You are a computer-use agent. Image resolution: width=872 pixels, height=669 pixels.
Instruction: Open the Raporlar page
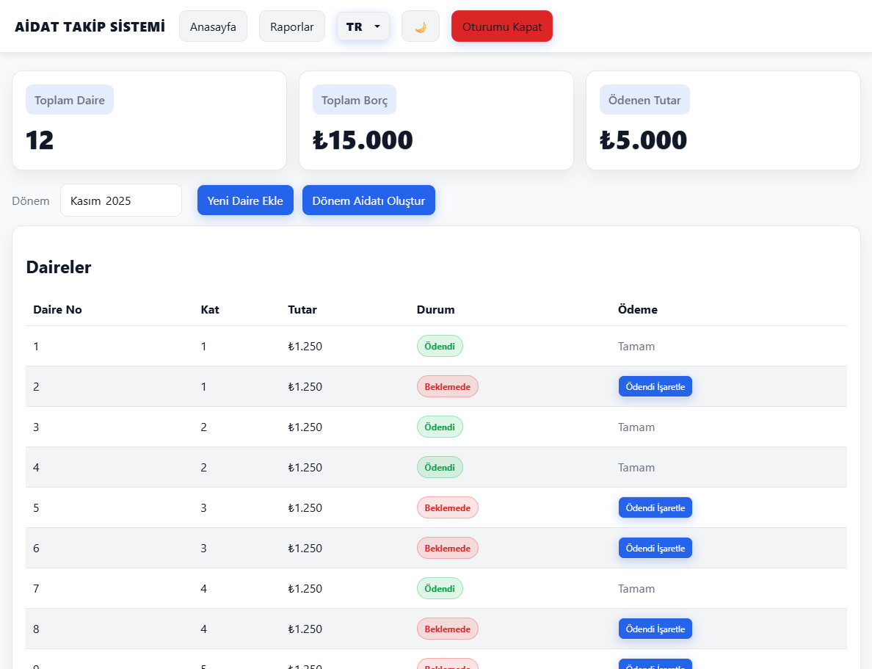click(x=291, y=26)
